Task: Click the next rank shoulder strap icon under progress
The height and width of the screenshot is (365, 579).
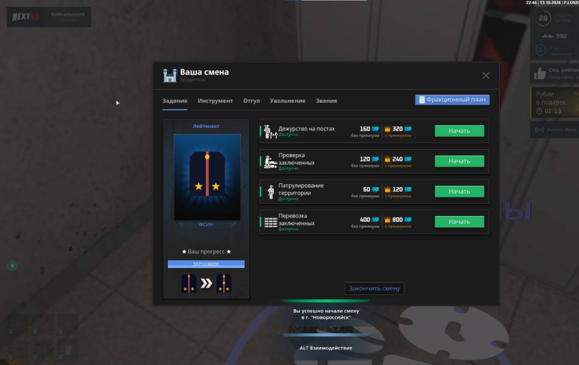Action: pyautogui.click(x=224, y=284)
